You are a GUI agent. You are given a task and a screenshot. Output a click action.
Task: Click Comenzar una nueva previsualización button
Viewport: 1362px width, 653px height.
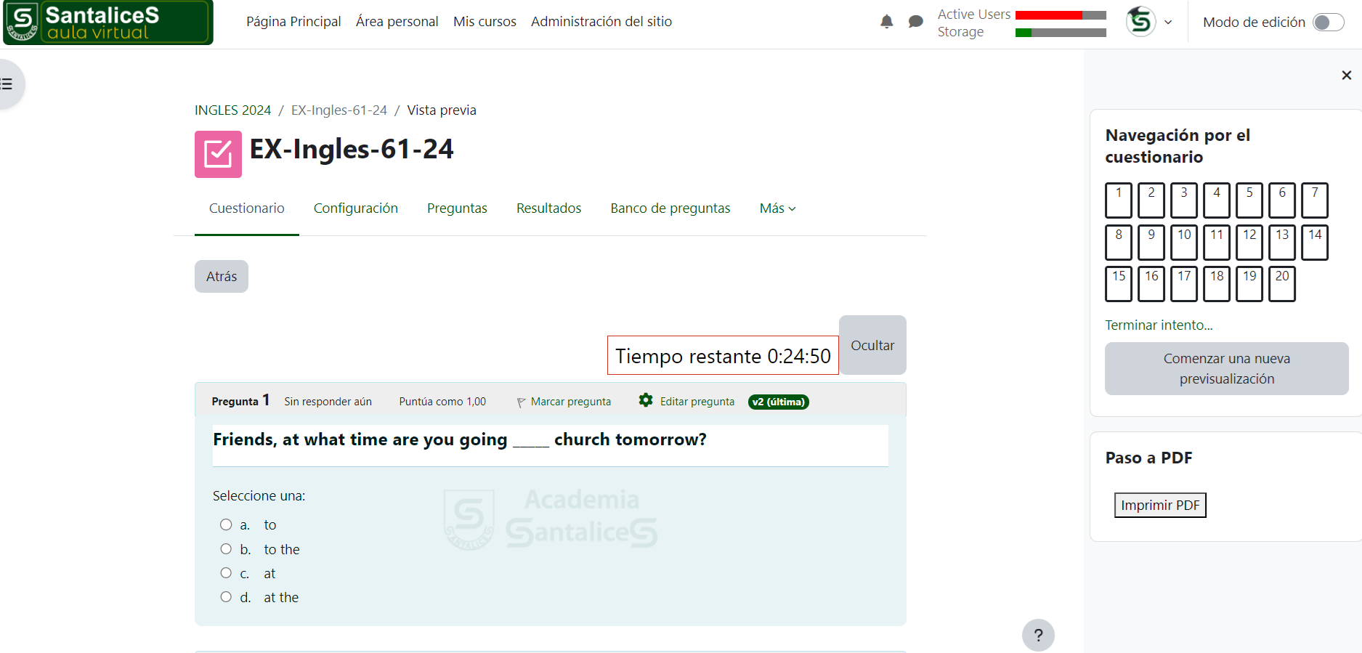point(1226,369)
